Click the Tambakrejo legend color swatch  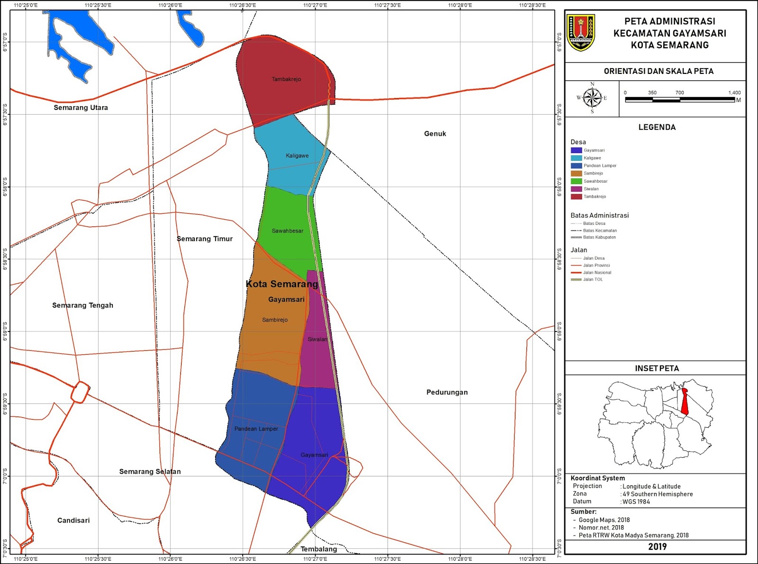click(576, 197)
